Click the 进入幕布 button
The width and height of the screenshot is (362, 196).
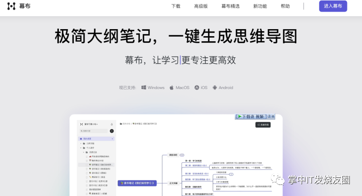click(333, 6)
